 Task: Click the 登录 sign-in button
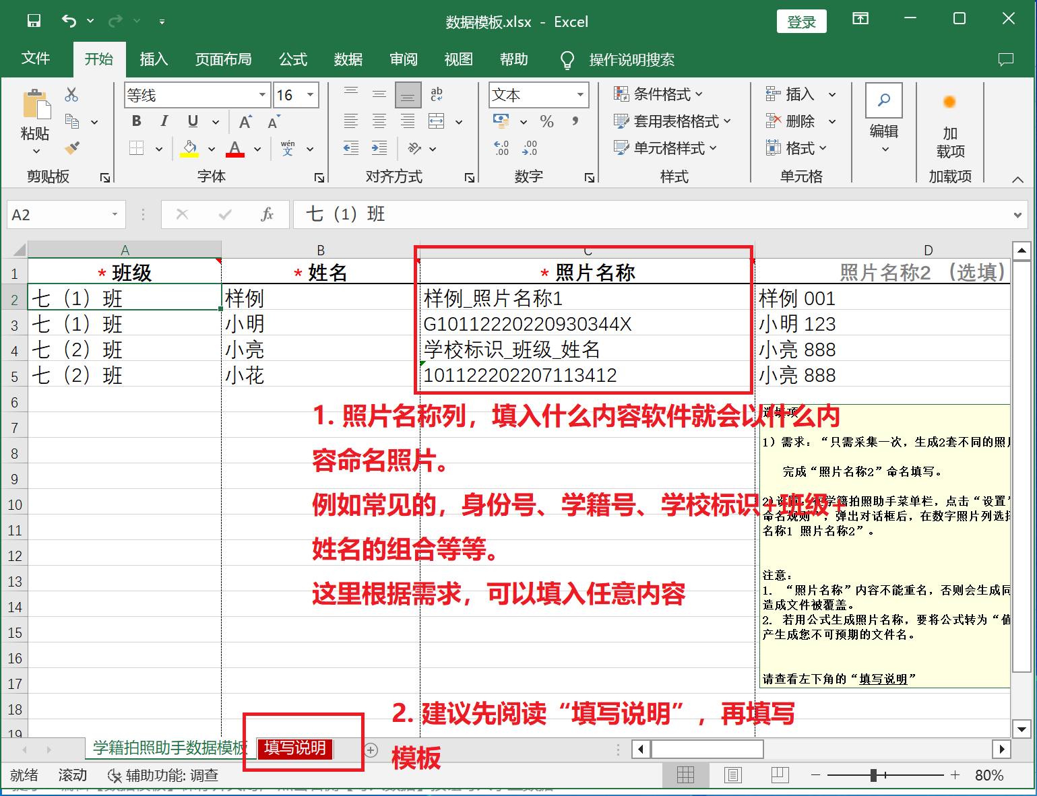click(801, 22)
